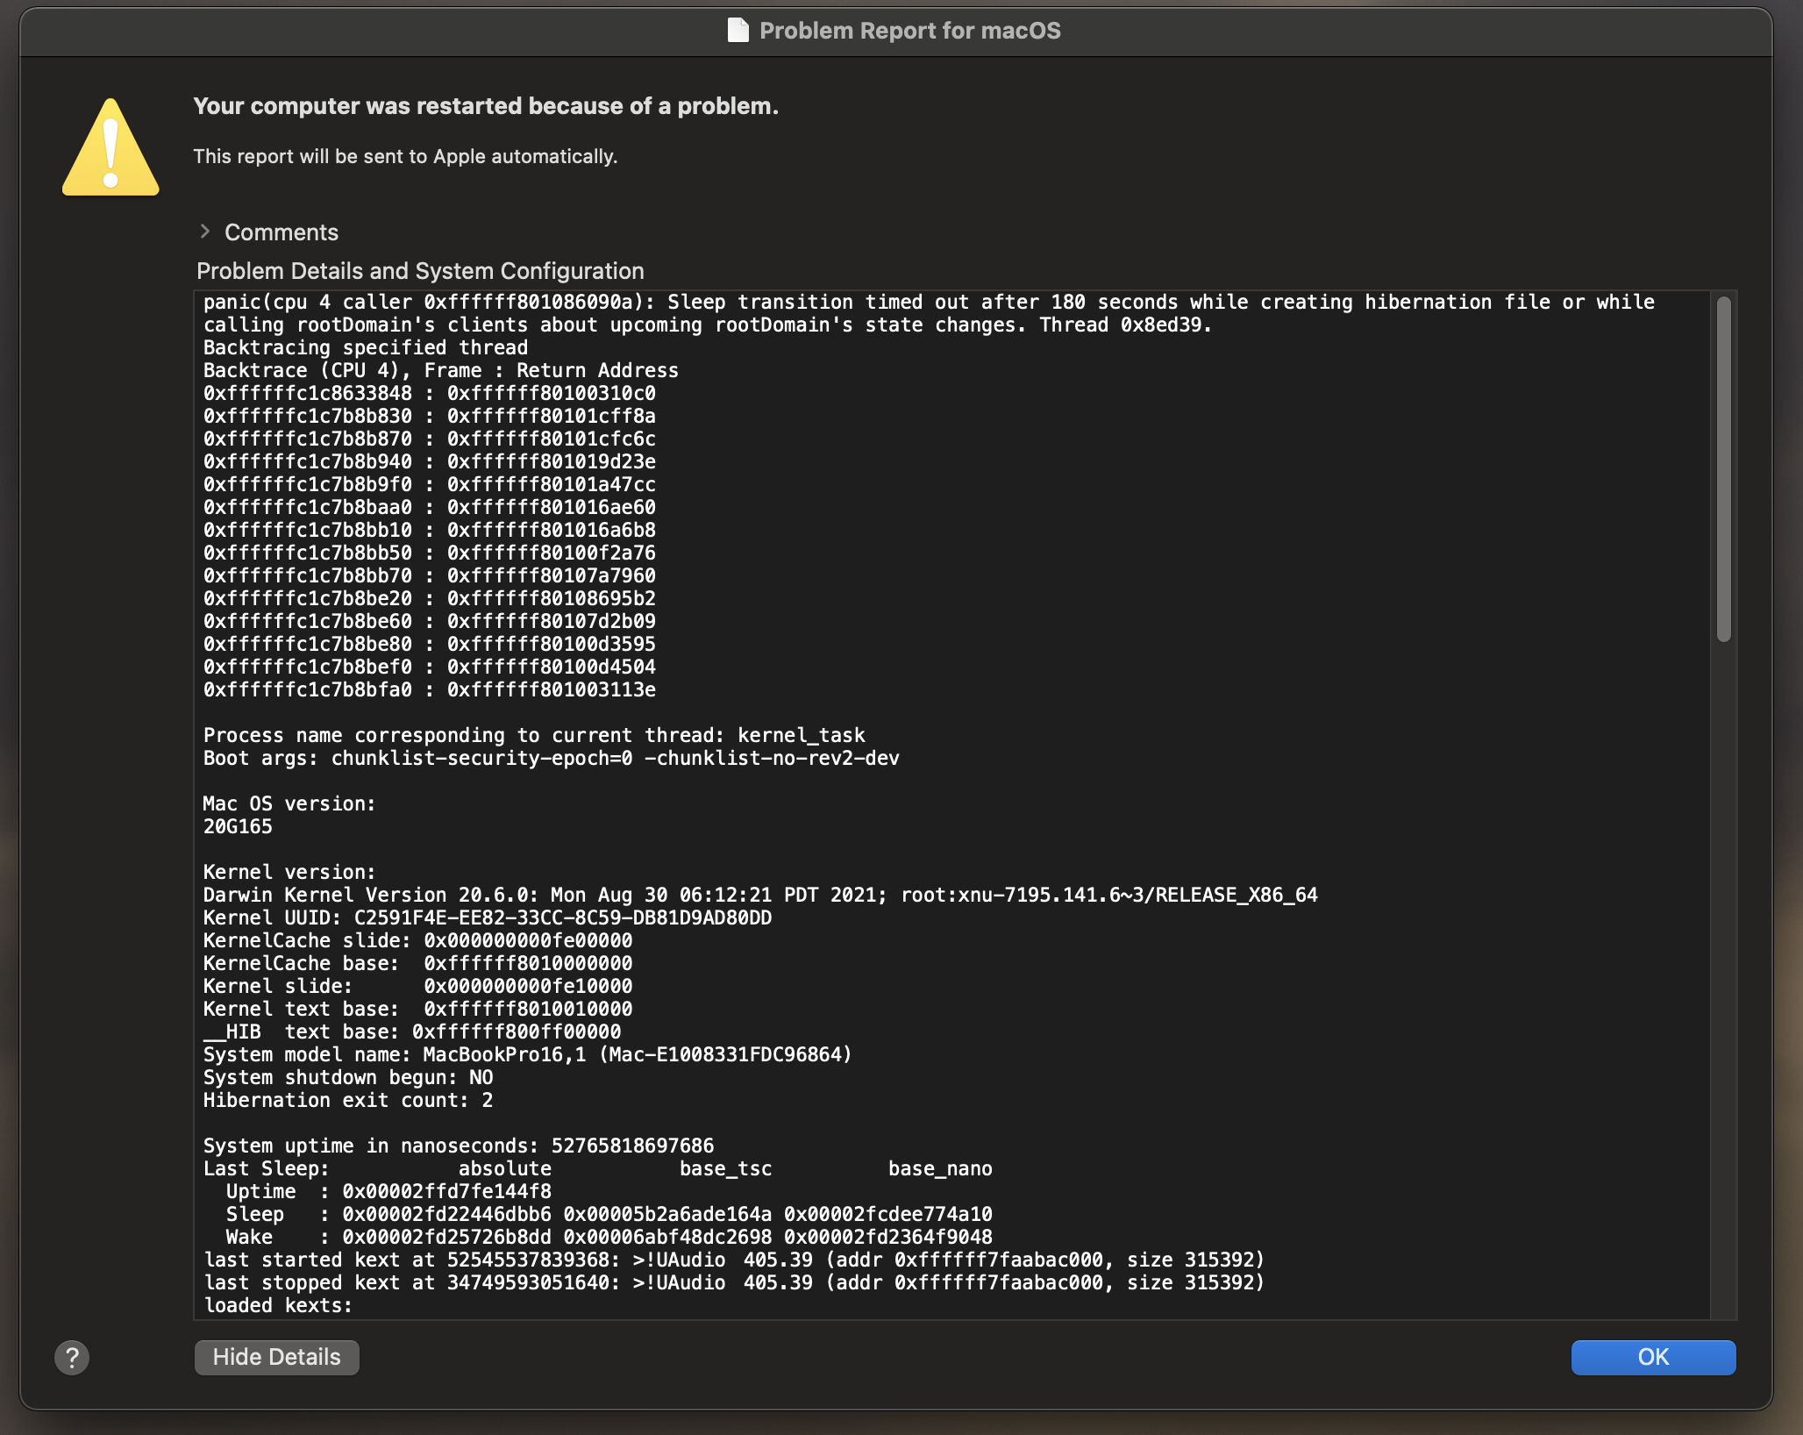Click the 'System model name: MacBookPro16,1' line
1803x1435 pixels.
coord(528,1054)
